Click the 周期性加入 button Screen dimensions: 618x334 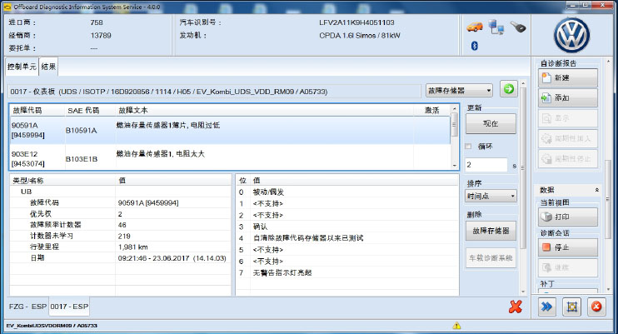pos(568,138)
